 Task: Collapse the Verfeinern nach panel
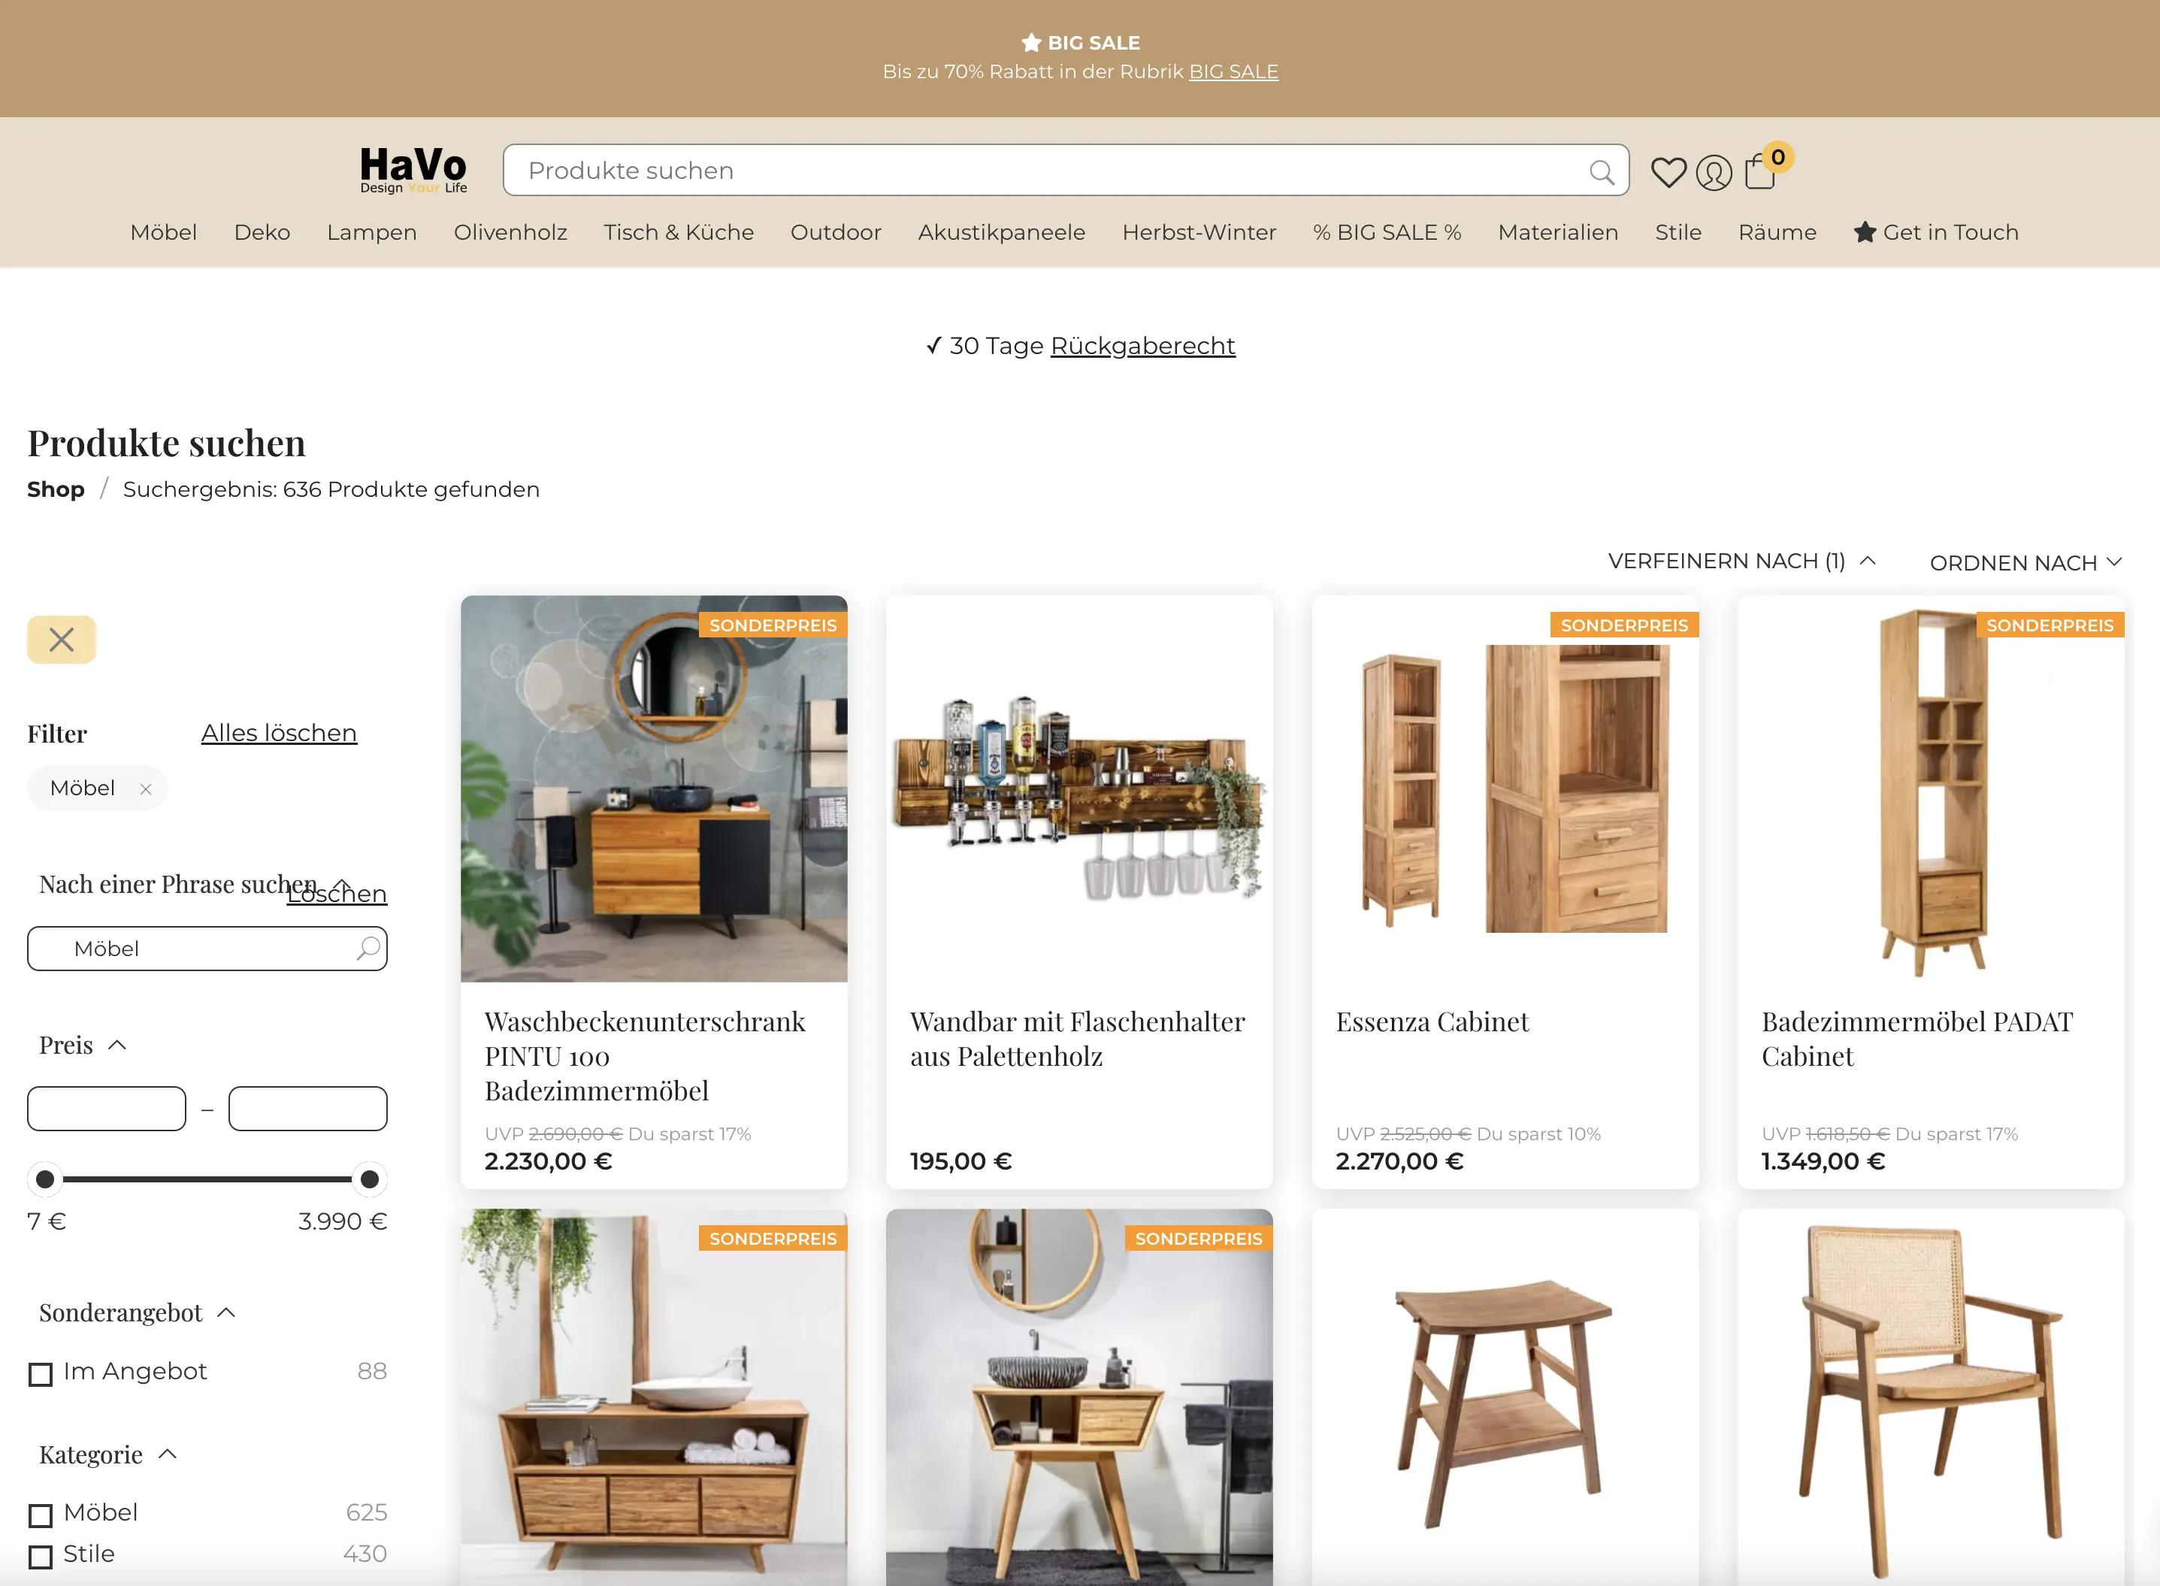[1741, 561]
